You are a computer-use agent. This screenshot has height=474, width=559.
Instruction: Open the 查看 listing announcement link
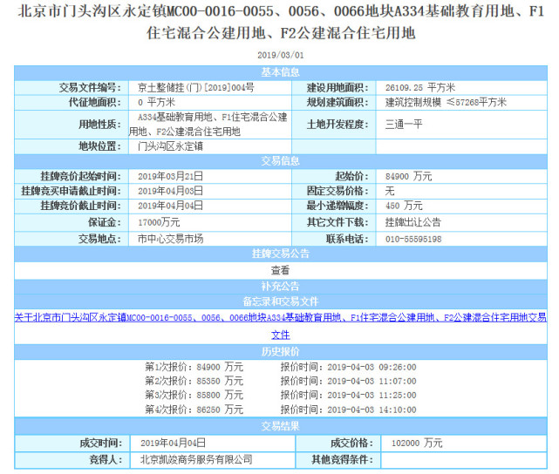coord(280,270)
